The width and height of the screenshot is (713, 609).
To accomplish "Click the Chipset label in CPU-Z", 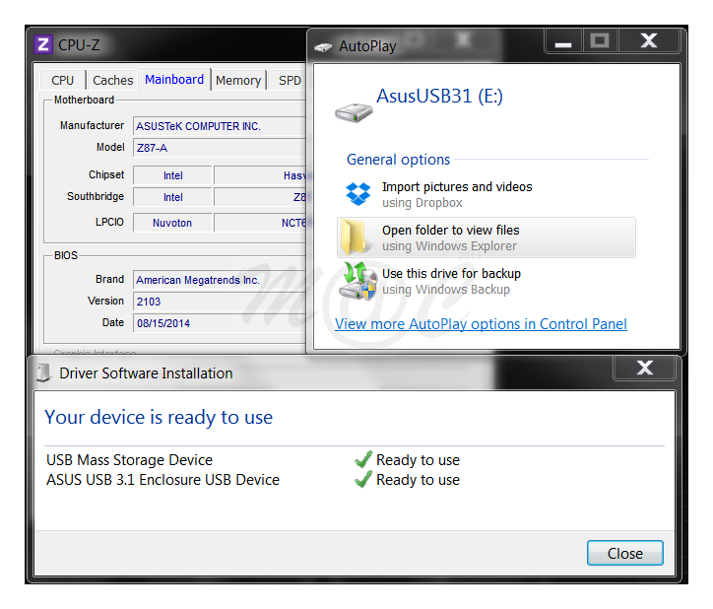I will click(x=106, y=174).
